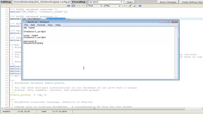Click the Notepad title bar document icon
Viewport: 203px width, 114px height.
coord(25,22)
